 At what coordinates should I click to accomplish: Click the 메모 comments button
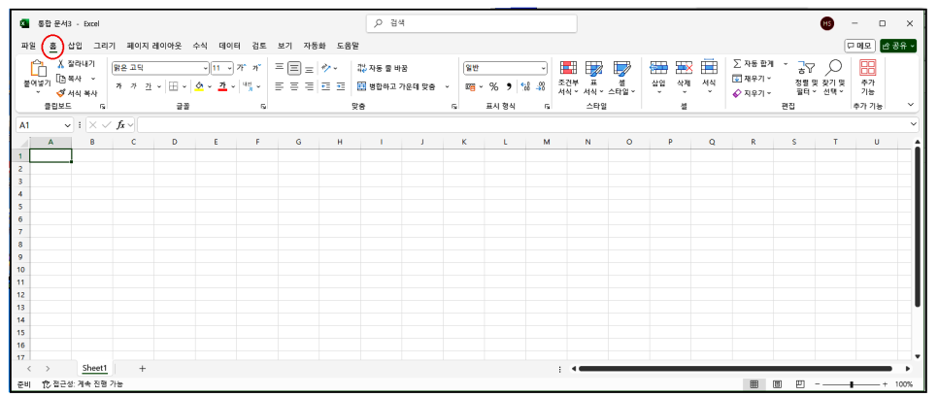click(859, 46)
